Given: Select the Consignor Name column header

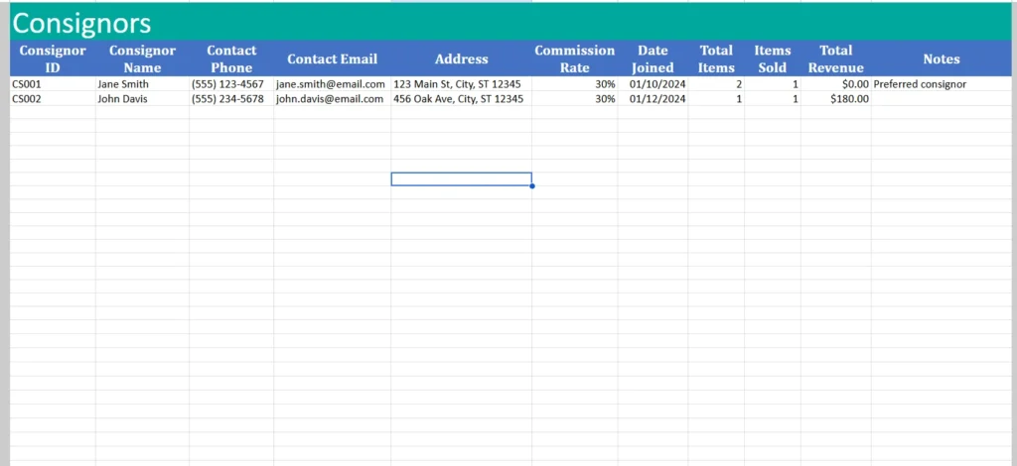Looking at the screenshot, I should coord(142,58).
